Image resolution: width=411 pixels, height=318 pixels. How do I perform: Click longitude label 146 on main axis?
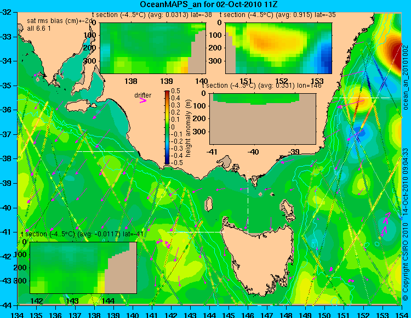[248, 315]
